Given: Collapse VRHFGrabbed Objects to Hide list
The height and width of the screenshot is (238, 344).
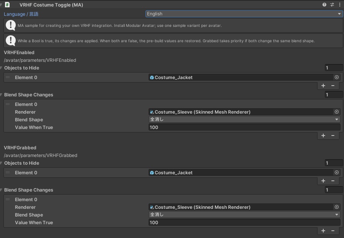Looking at the screenshot, I should (1, 163).
